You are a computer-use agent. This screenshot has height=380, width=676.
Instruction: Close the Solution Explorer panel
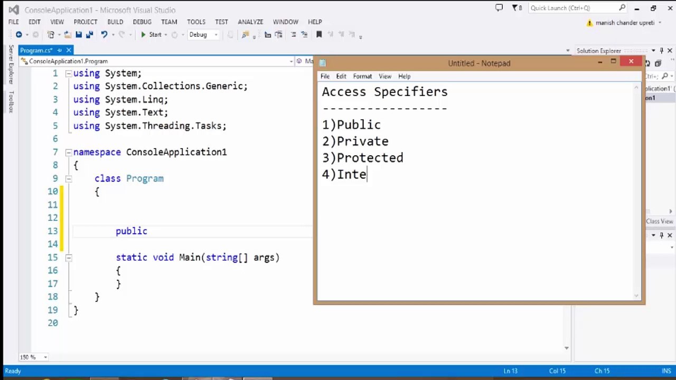[x=670, y=51]
